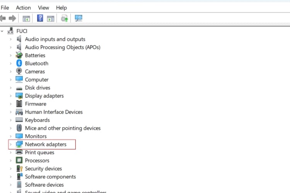Image resolution: width=290 pixels, height=193 pixels.
Task: Open the Action menu
Action: pyautogui.click(x=23, y=8)
